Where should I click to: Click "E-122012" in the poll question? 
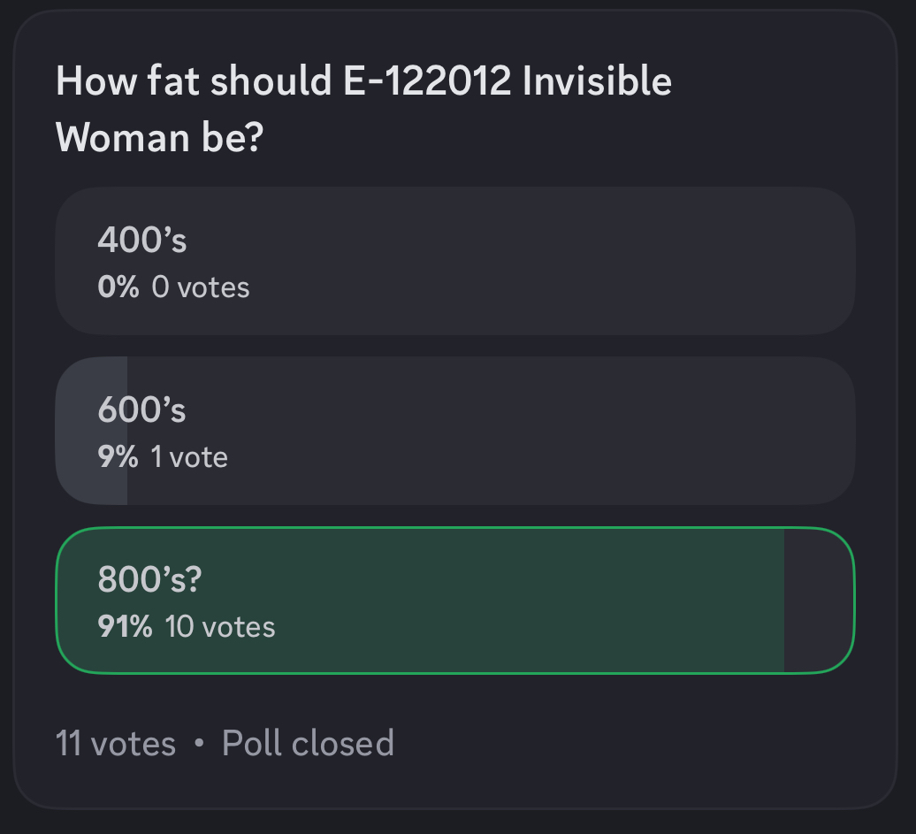click(426, 82)
